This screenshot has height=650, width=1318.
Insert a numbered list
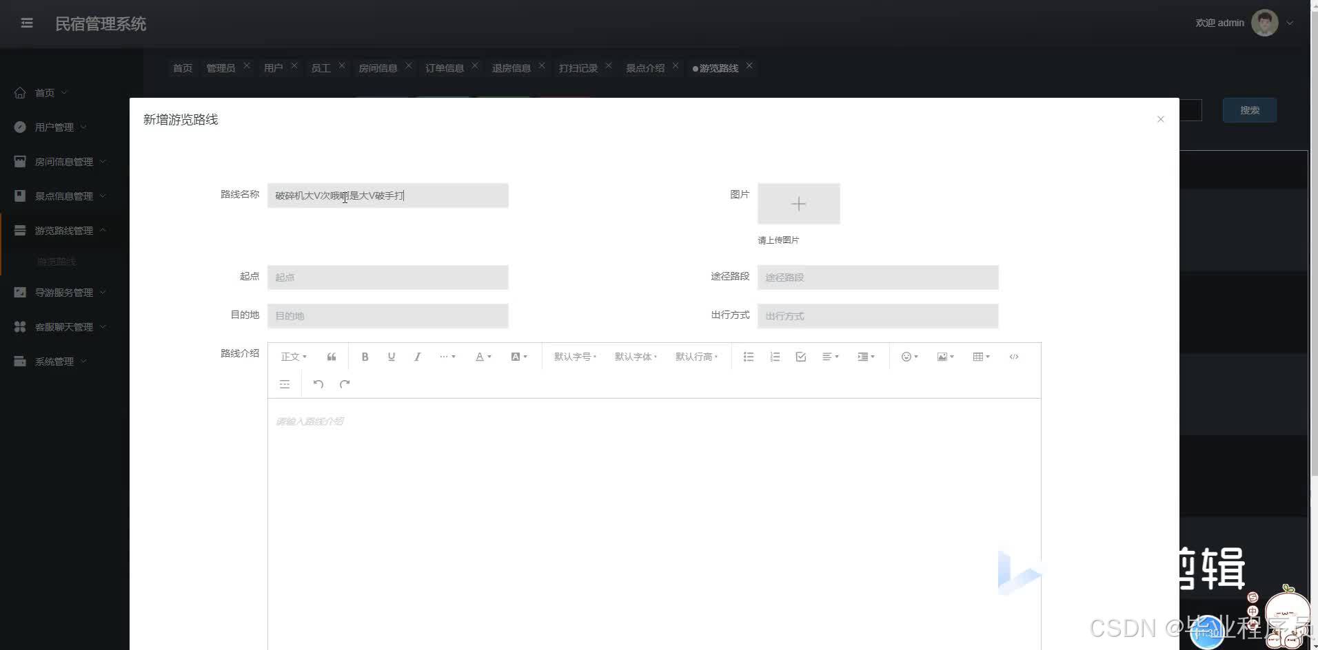[775, 357]
